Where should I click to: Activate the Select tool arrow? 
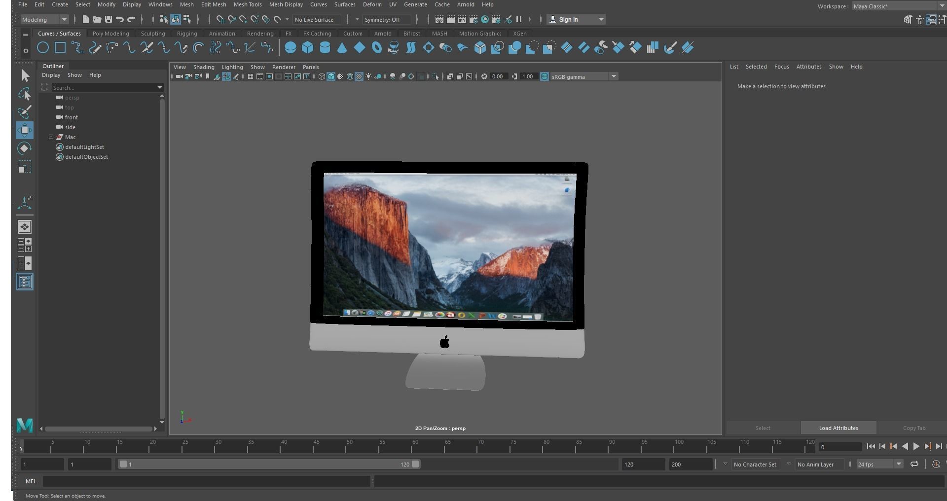(x=25, y=75)
